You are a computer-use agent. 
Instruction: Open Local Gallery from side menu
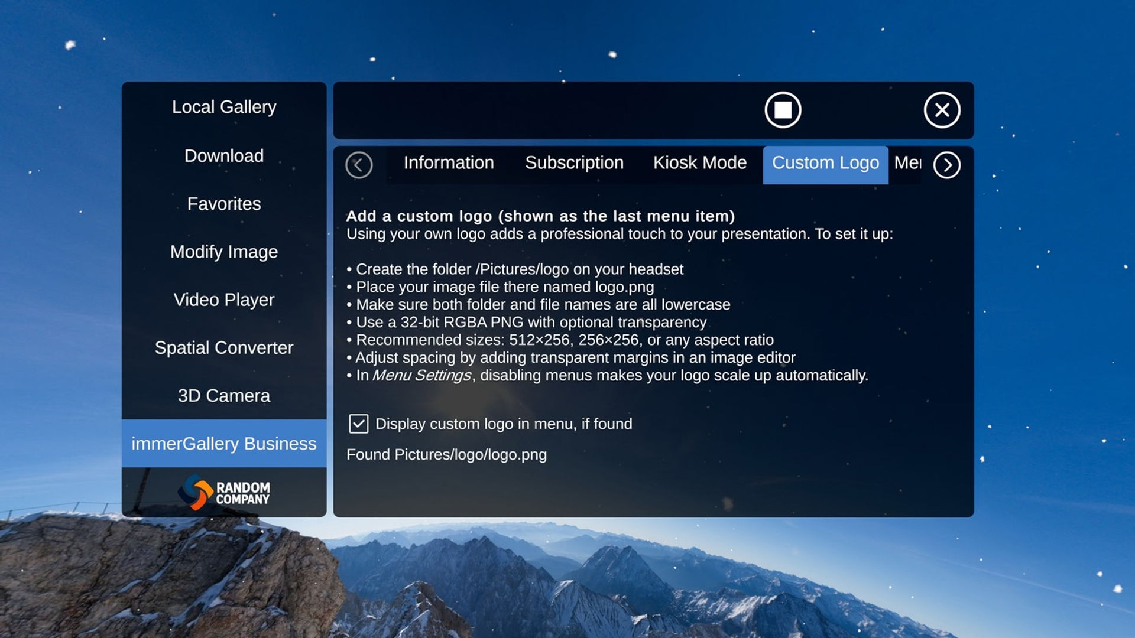[224, 107]
